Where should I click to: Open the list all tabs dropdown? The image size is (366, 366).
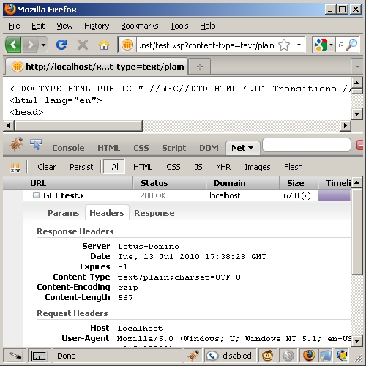click(357, 67)
